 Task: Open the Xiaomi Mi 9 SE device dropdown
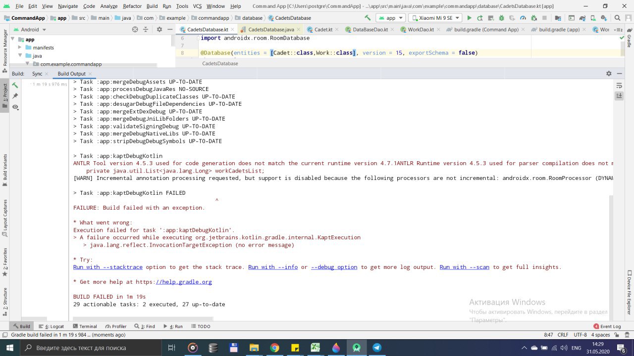click(x=435, y=18)
